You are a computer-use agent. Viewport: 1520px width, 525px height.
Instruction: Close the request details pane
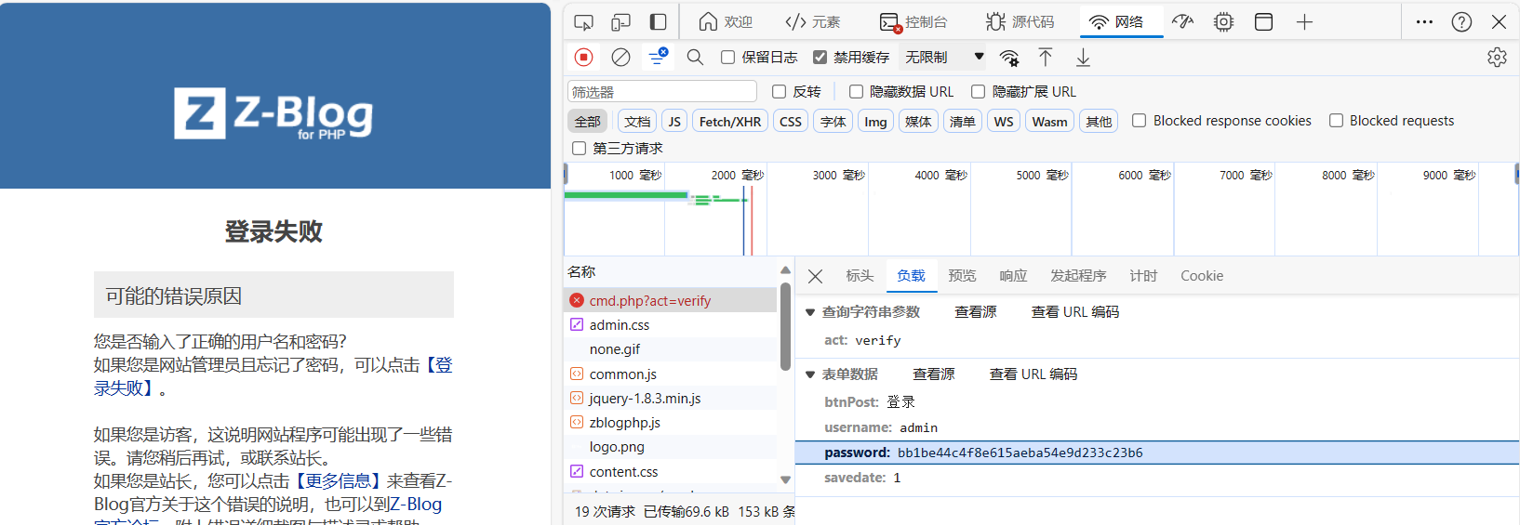coord(815,276)
